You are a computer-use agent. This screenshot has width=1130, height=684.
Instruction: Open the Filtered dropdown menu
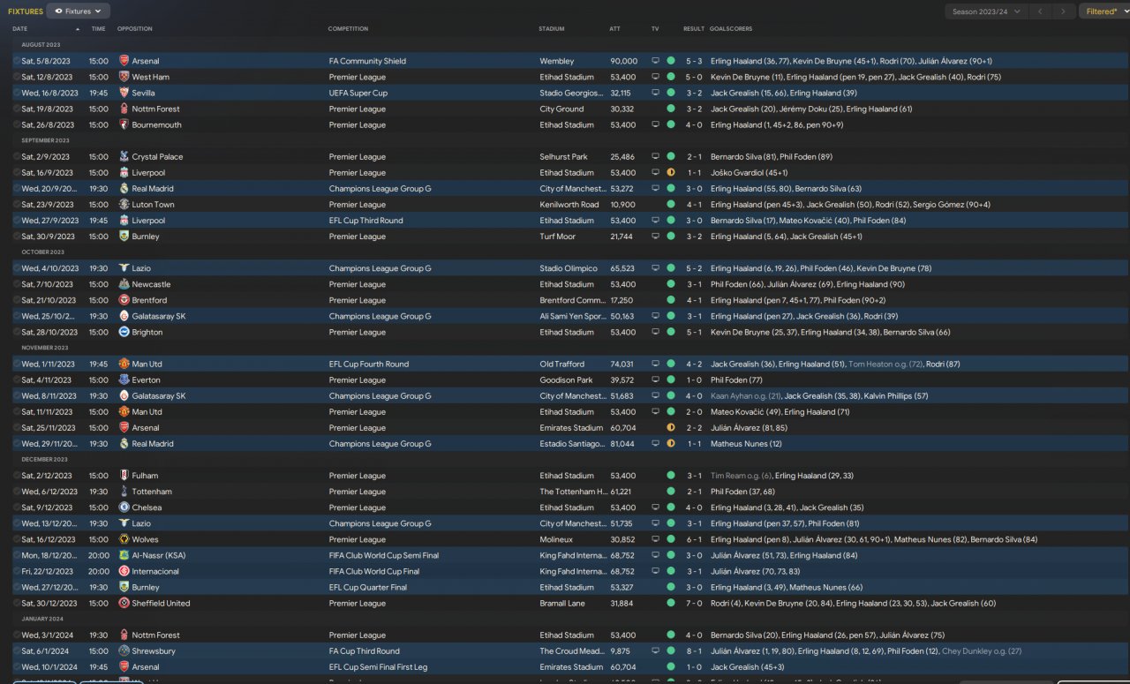point(1104,11)
